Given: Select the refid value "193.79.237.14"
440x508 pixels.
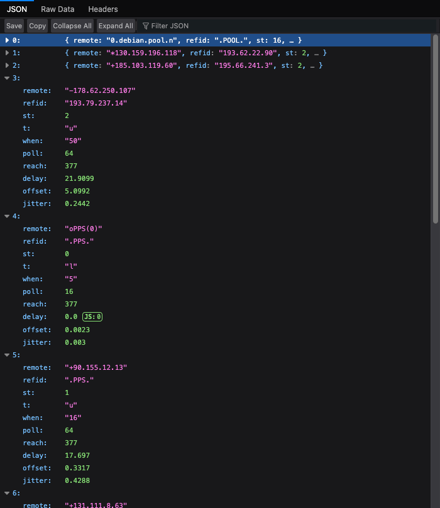Looking at the screenshot, I should 96,103.
